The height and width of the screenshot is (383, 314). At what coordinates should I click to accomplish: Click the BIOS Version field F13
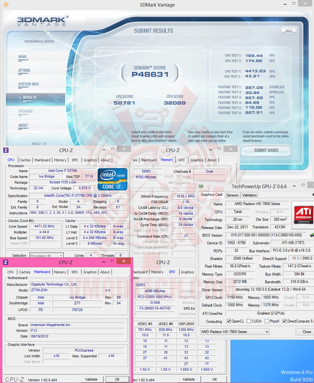pos(77,330)
